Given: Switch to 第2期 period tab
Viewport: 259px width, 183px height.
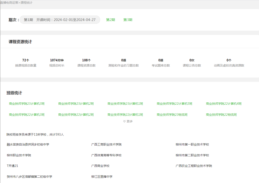Looking at the screenshot, I should click(x=111, y=20).
